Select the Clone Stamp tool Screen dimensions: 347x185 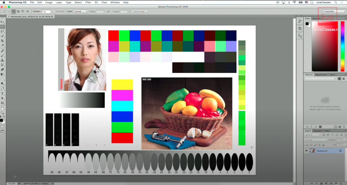(3, 60)
